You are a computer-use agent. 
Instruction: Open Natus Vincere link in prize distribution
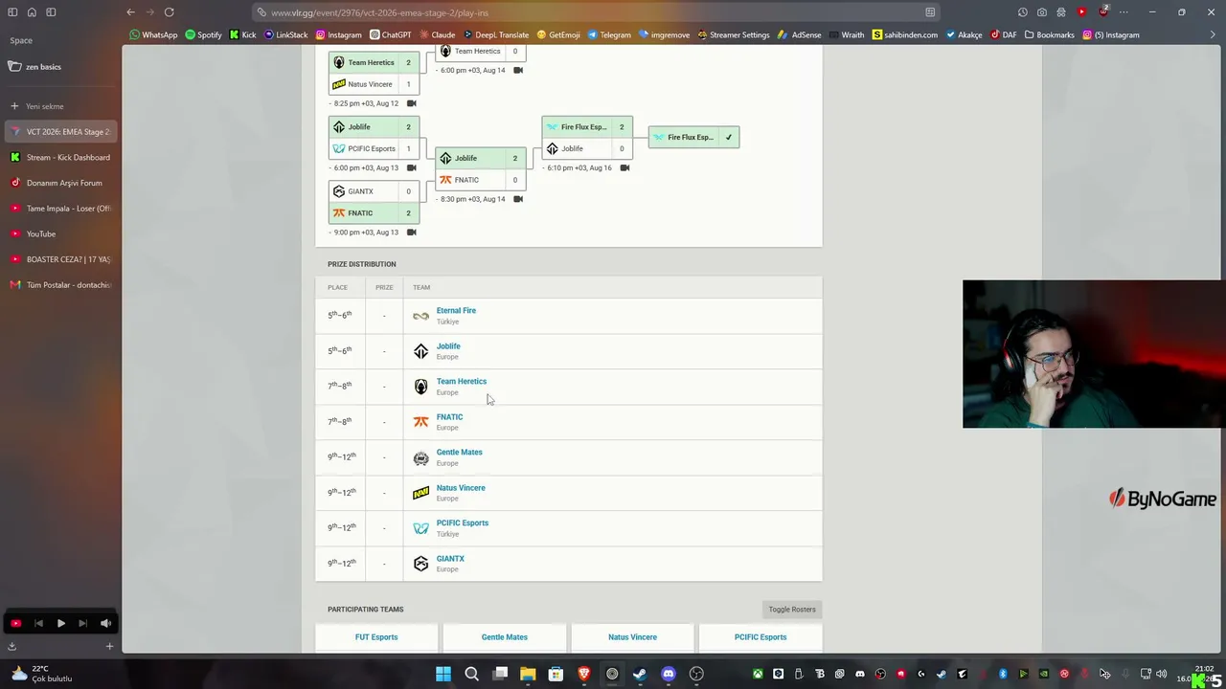(x=461, y=487)
